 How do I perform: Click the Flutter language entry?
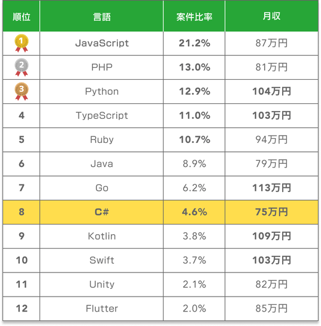(102, 309)
